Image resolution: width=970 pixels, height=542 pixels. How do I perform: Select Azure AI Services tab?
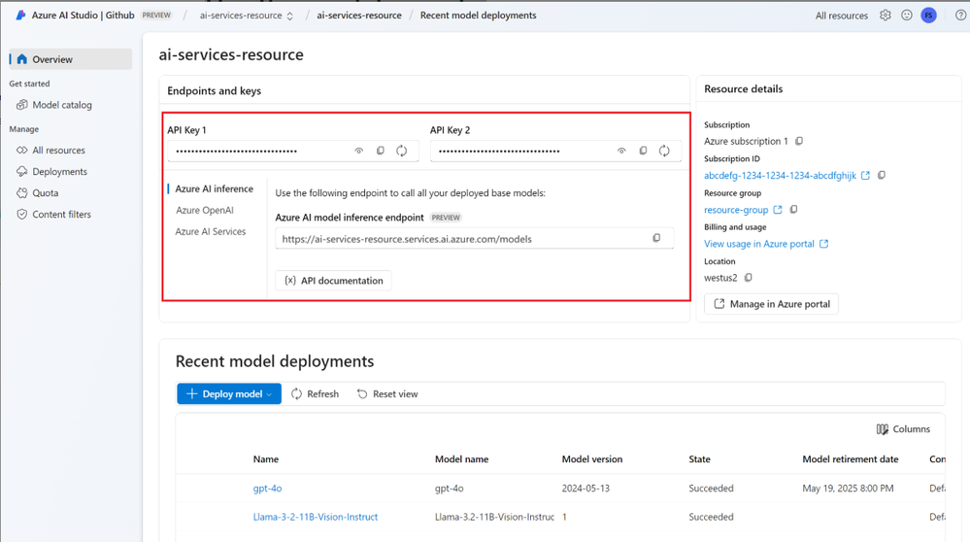click(210, 231)
